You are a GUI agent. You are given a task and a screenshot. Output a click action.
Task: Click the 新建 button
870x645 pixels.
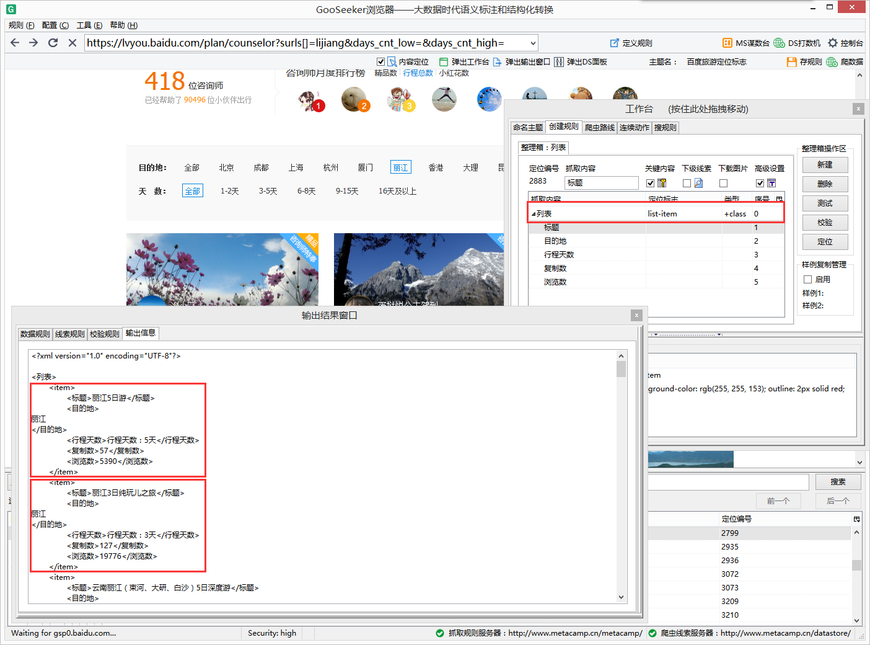(825, 165)
